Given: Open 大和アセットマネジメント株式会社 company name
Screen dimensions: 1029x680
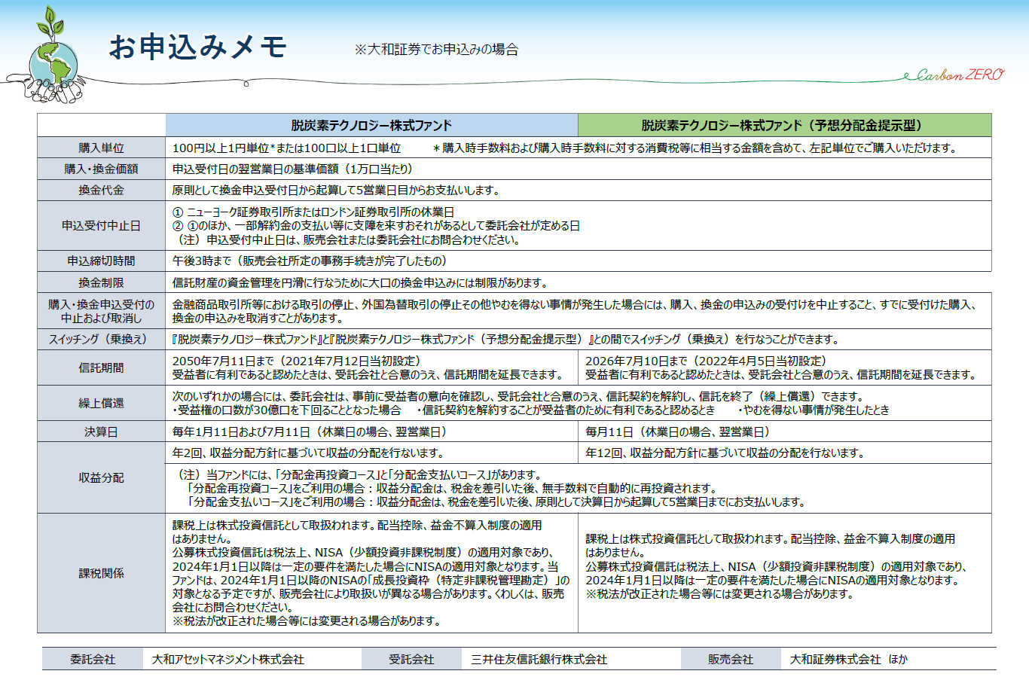Looking at the screenshot, I should pos(230,660).
